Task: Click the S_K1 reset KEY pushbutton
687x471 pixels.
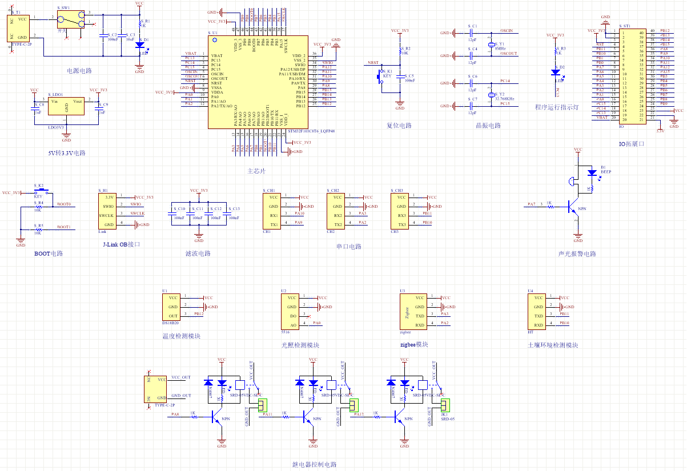Action: pyautogui.click(x=381, y=76)
